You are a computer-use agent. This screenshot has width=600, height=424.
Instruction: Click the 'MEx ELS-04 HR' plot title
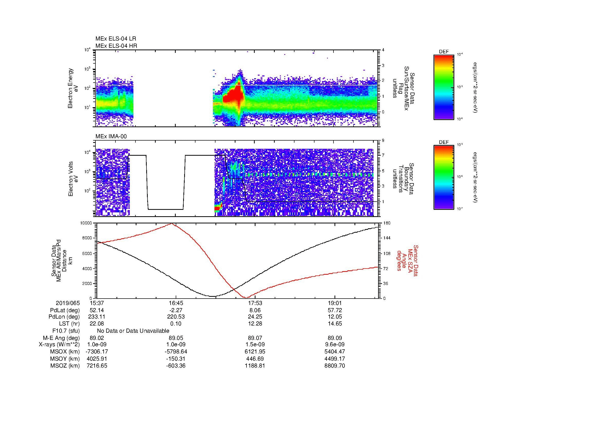click(x=116, y=46)
